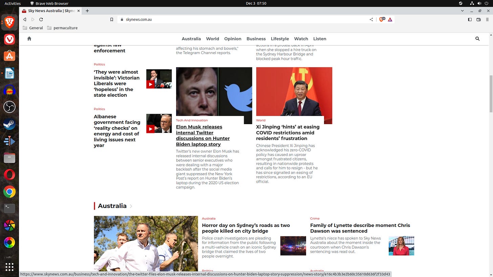Open the Brave Wallet icon

tap(478, 20)
